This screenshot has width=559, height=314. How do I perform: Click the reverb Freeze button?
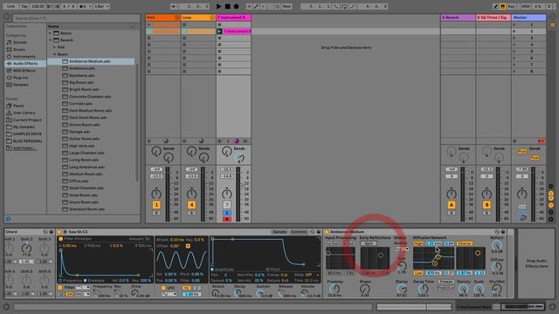coord(446,281)
